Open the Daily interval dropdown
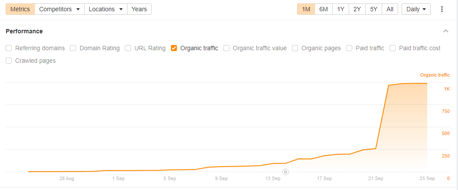 pos(416,9)
